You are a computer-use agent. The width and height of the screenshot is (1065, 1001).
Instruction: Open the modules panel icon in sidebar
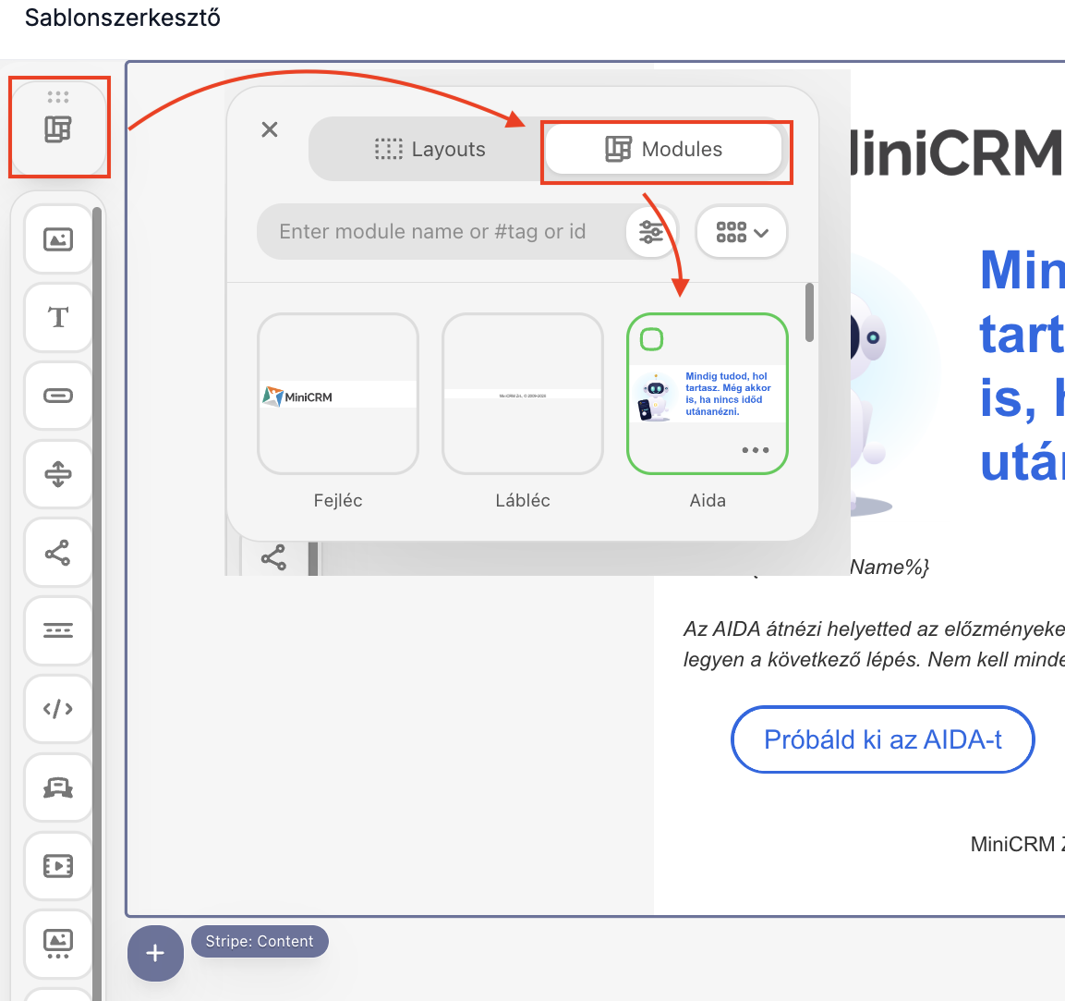tap(58, 129)
